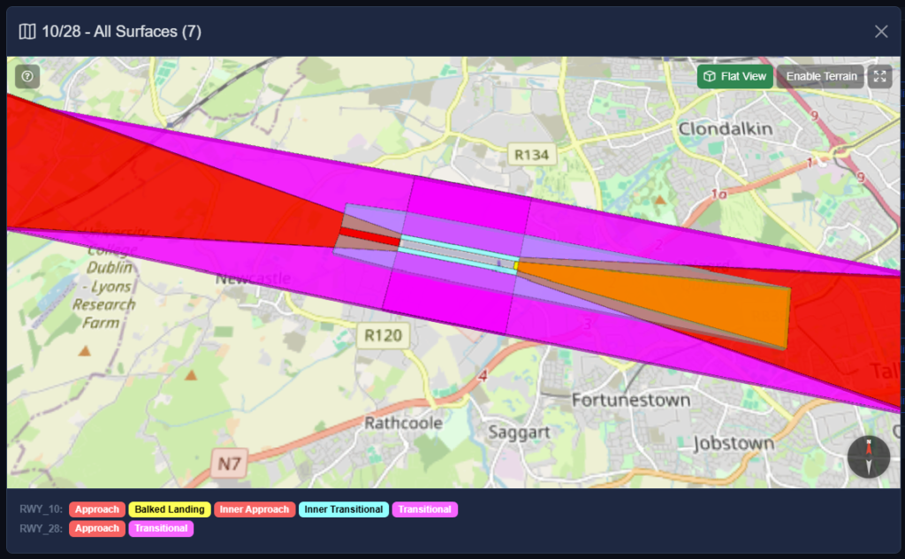The width and height of the screenshot is (905, 559).
Task: Toggle the Flat View button
Action: 734,76
